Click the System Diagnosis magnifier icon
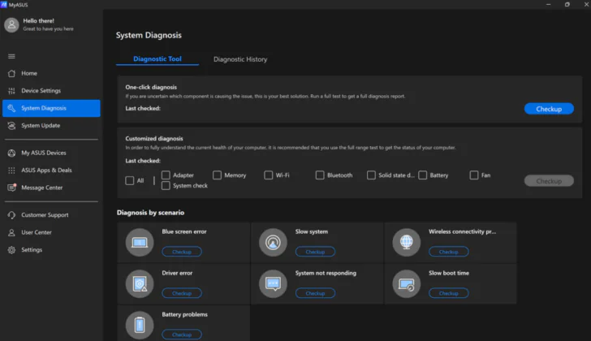Screen dimensions: 591x341 point(11,108)
